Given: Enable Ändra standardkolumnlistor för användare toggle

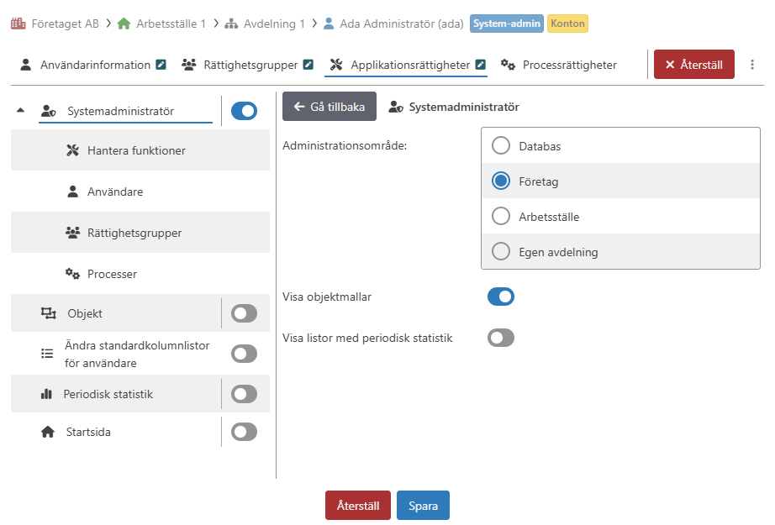Looking at the screenshot, I should click(244, 354).
